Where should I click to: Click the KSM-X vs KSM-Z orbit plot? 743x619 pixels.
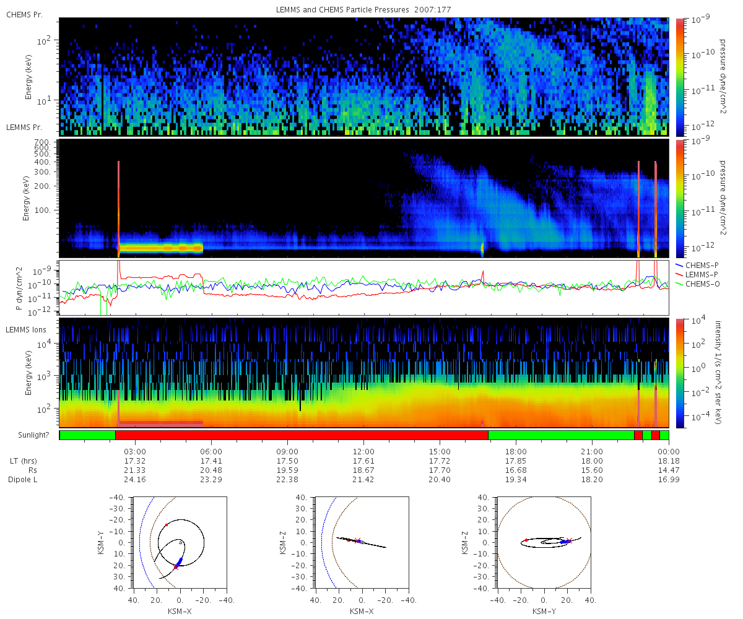[x=362, y=542]
